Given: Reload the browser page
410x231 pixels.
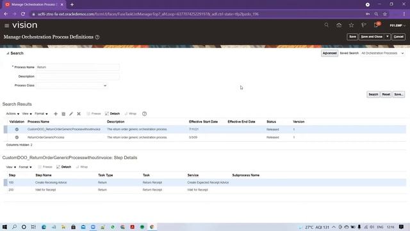Looking at the screenshot, I should 23,14.
